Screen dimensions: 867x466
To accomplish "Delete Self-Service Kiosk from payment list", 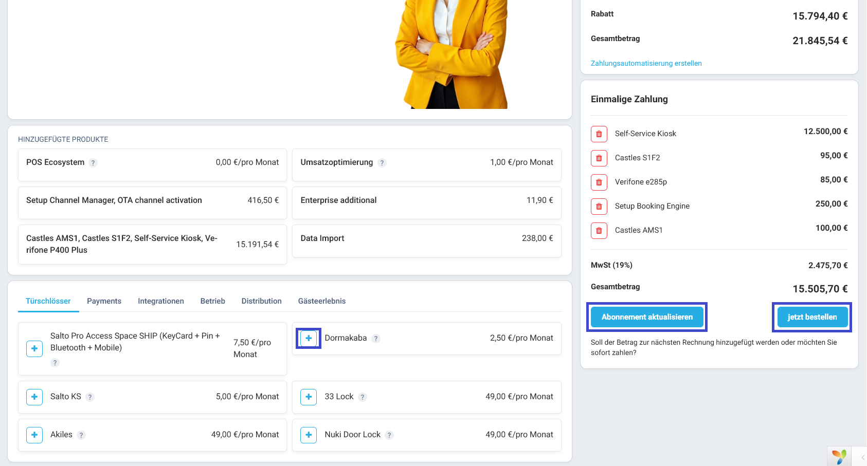I will [x=599, y=134].
